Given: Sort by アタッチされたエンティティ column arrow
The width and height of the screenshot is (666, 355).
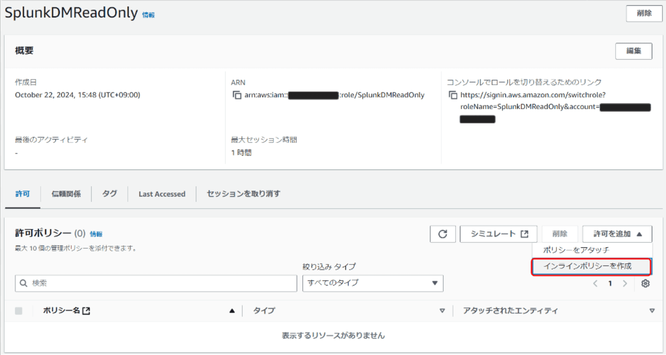Looking at the screenshot, I should pyautogui.click(x=652, y=311).
